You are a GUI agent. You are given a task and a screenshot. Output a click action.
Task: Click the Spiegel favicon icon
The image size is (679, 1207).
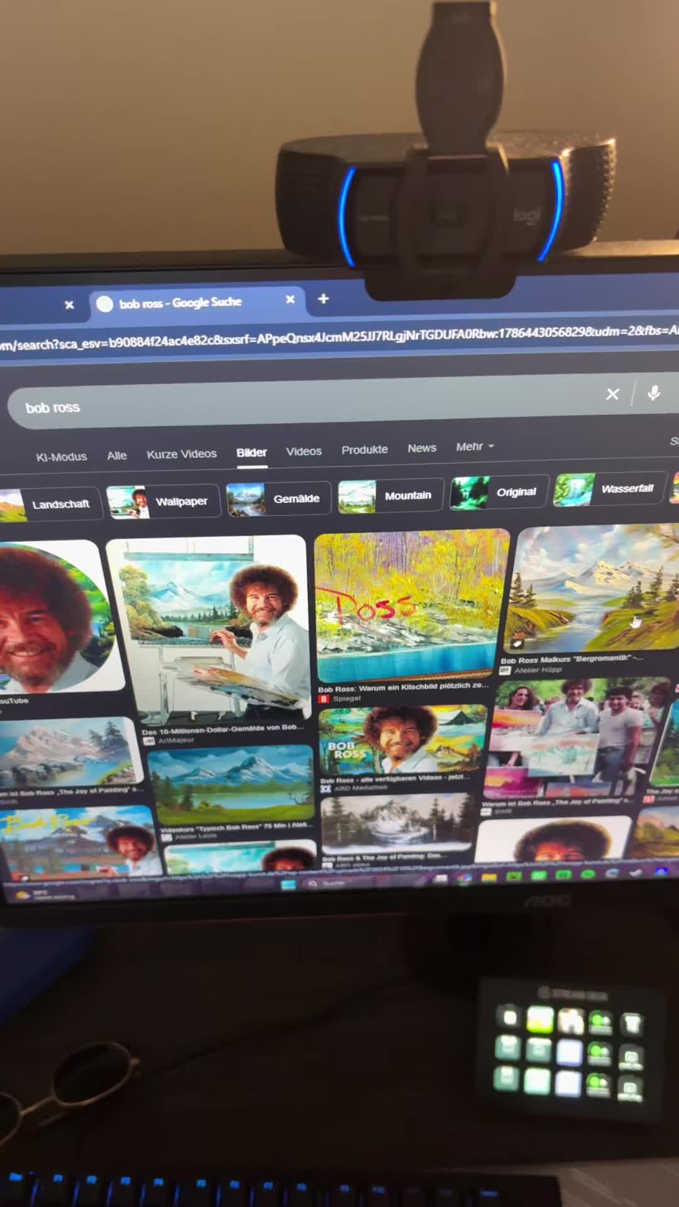(324, 698)
